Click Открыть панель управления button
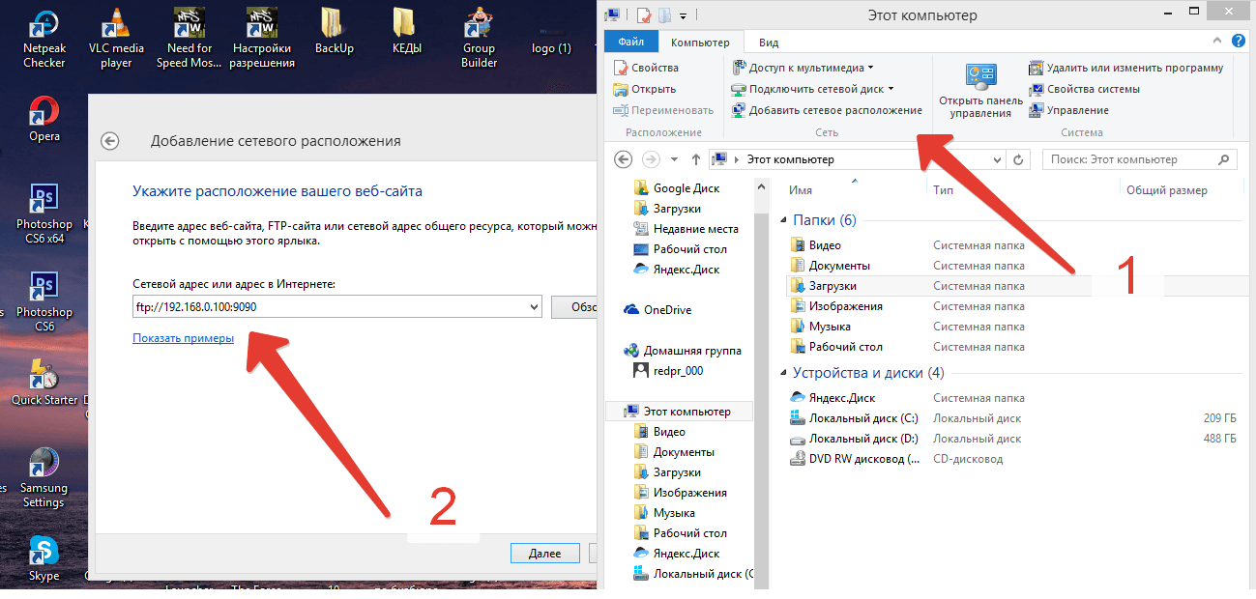The image size is (1256, 599). (x=980, y=92)
